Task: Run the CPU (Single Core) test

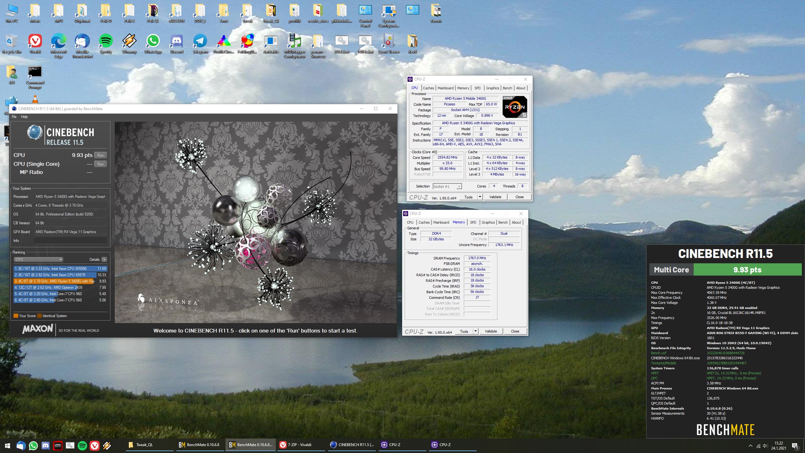Action: 101,164
